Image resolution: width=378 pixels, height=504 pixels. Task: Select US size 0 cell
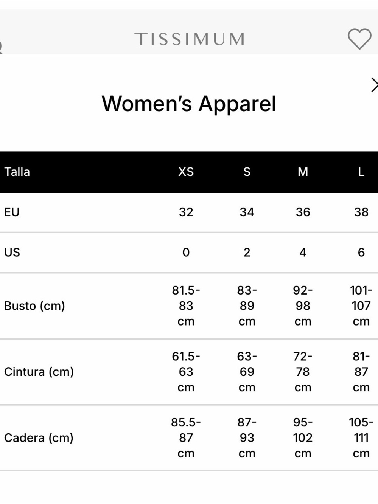click(x=186, y=252)
